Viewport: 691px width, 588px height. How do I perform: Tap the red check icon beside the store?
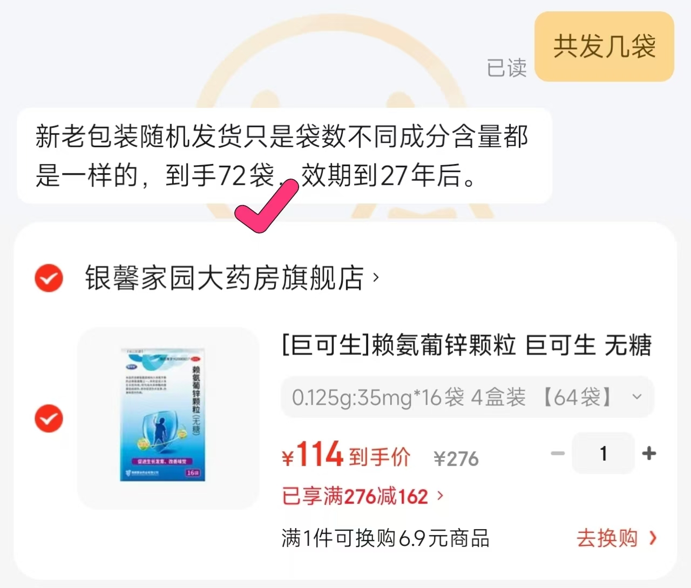point(49,278)
